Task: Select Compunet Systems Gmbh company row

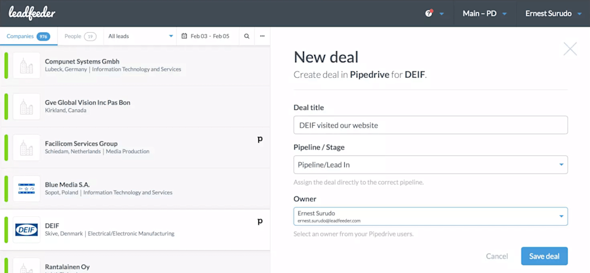Action: pyautogui.click(x=135, y=65)
